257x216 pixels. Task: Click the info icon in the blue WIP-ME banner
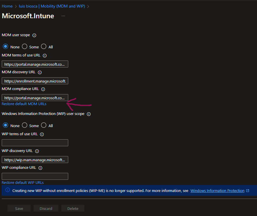pyautogui.click(x=8, y=190)
